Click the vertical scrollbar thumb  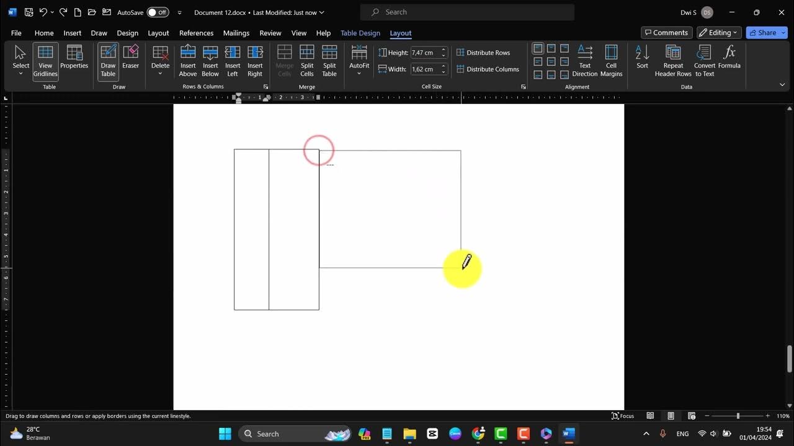tap(790, 359)
